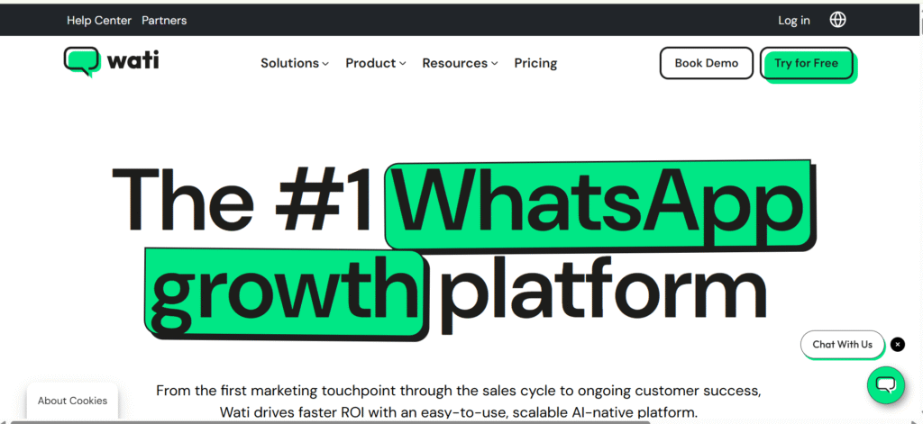Visit the Partners page

(x=164, y=20)
